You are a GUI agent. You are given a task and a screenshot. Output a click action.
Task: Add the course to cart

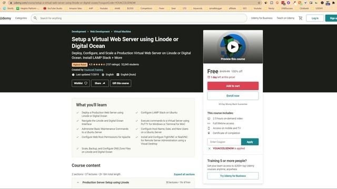pyautogui.click(x=233, y=86)
